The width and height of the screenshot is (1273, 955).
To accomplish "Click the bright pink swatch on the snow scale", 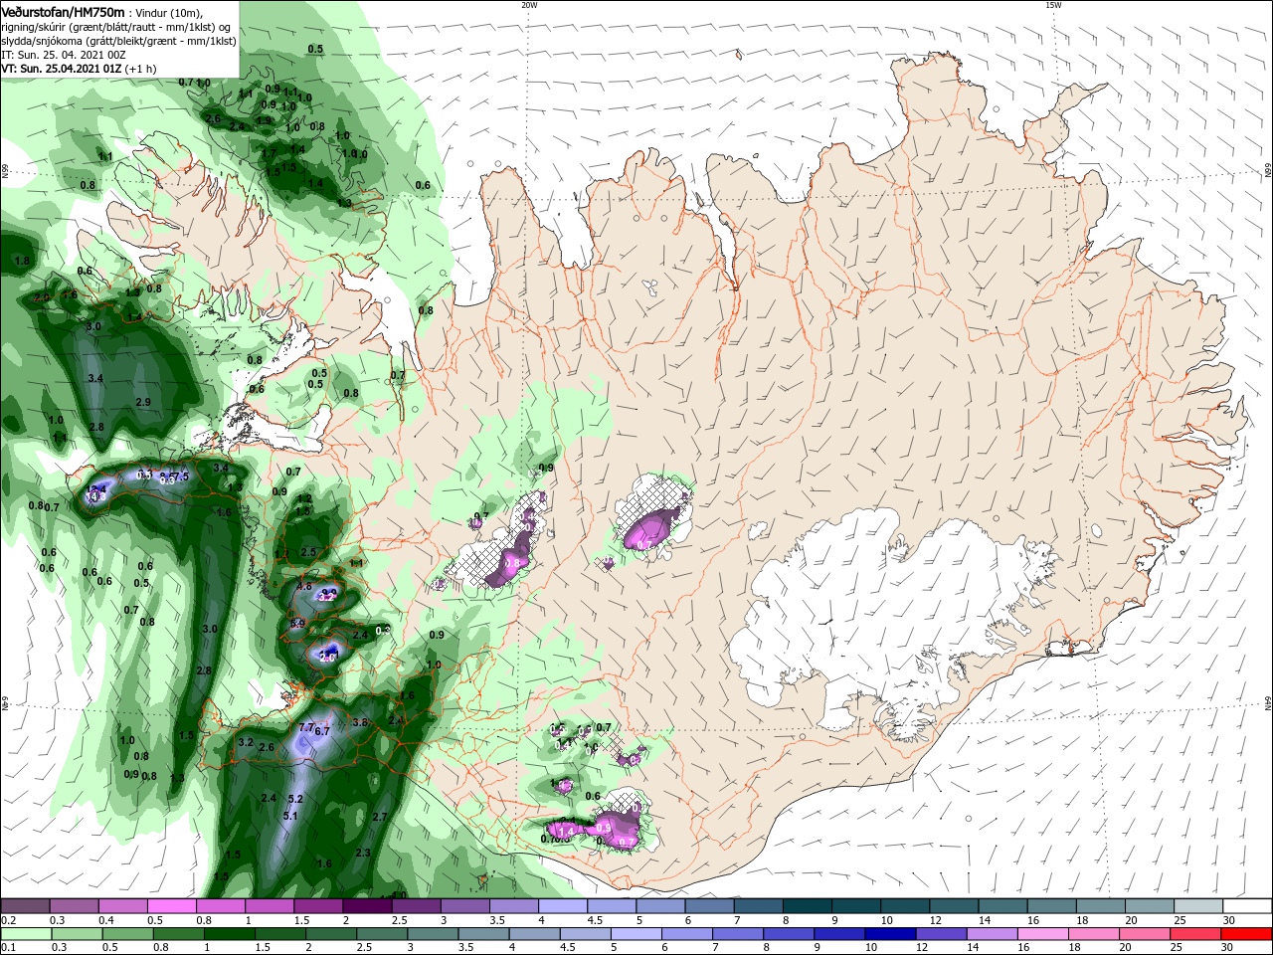I will (x=171, y=906).
